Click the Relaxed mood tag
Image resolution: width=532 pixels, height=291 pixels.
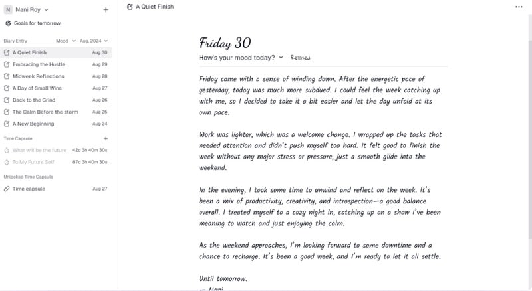click(301, 58)
